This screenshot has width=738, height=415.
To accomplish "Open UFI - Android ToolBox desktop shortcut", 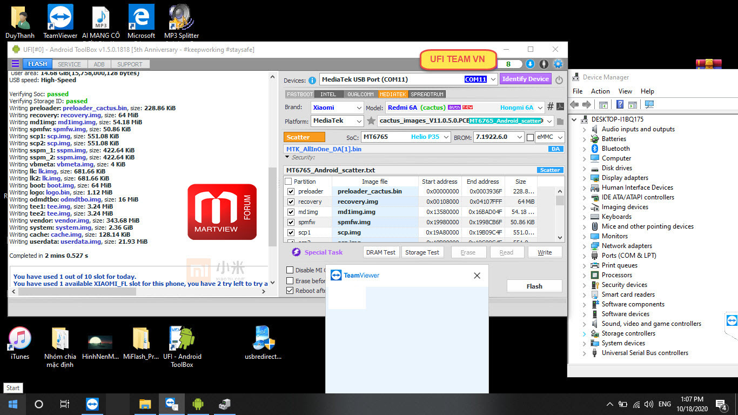I will pyautogui.click(x=182, y=347).
